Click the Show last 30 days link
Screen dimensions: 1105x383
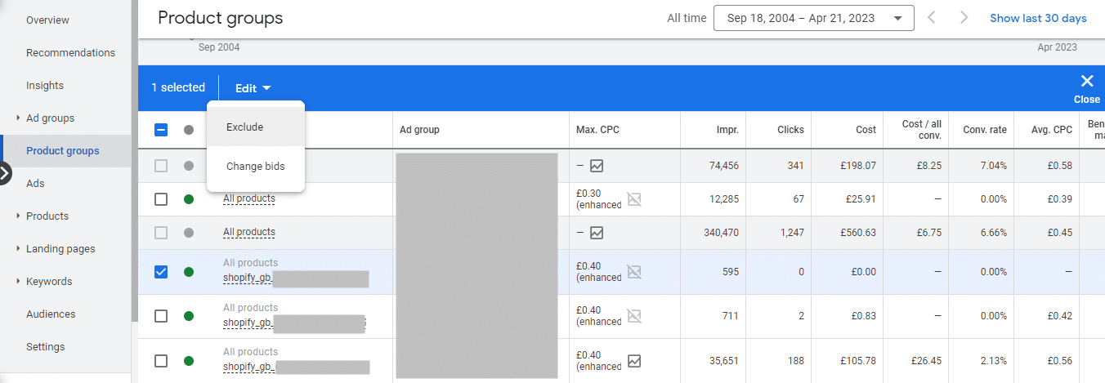click(1038, 18)
